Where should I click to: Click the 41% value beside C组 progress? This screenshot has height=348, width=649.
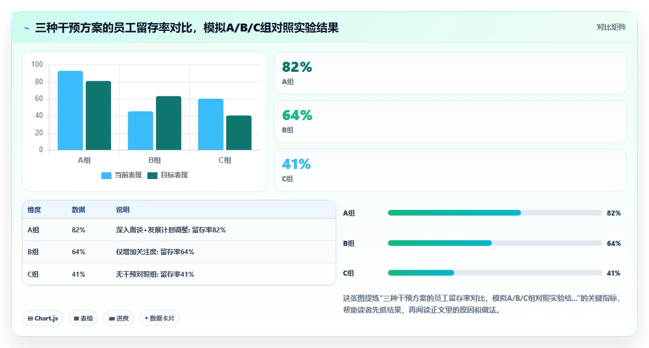[x=614, y=273]
